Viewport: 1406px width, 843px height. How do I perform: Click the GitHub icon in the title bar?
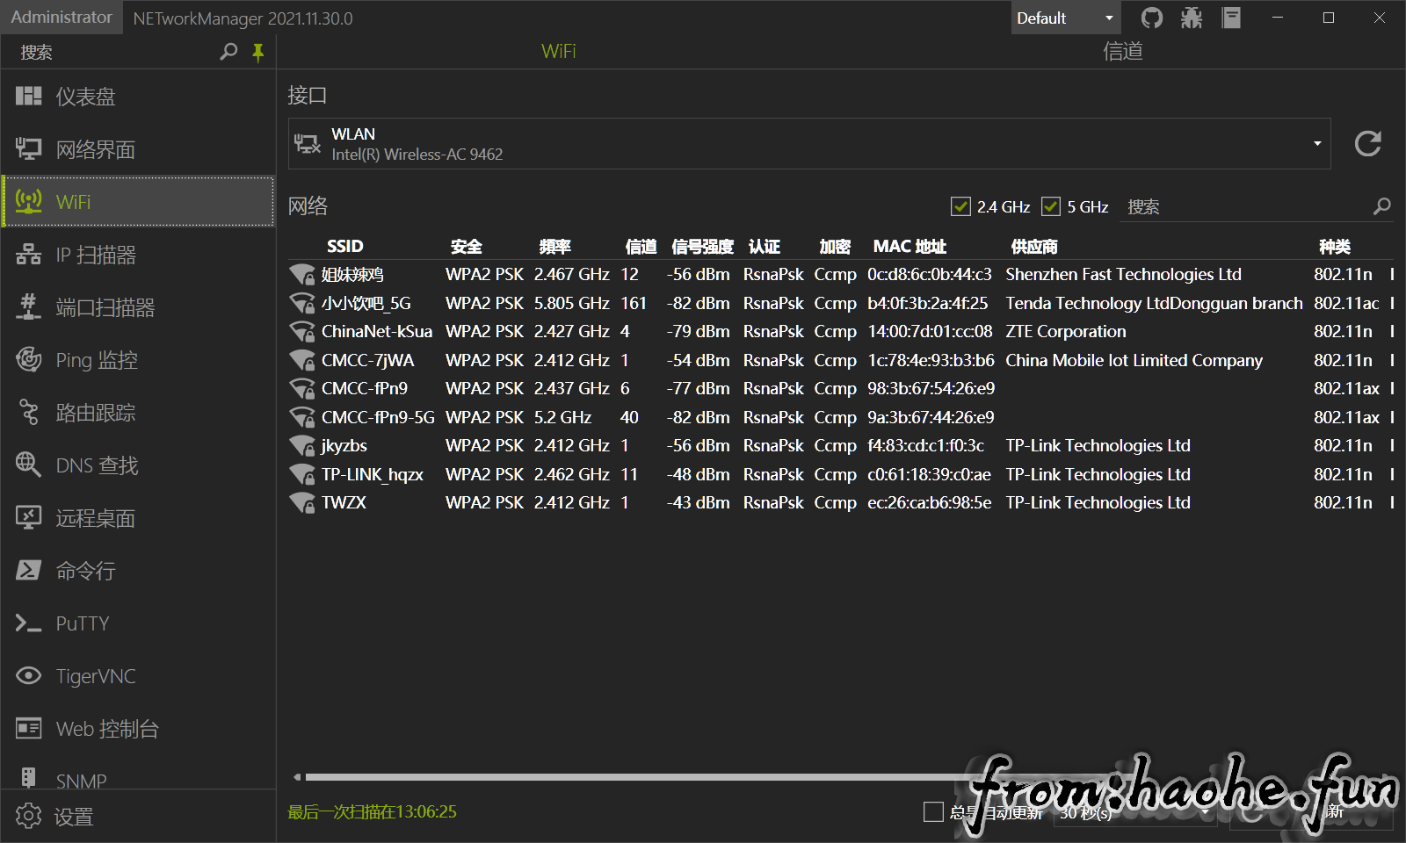pyautogui.click(x=1151, y=18)
